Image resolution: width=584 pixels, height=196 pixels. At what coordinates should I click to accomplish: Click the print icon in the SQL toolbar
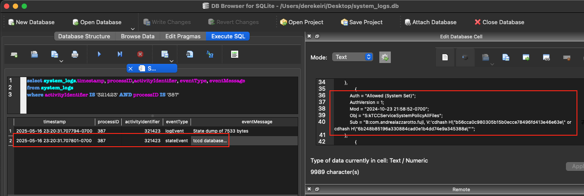pos(75,54)
